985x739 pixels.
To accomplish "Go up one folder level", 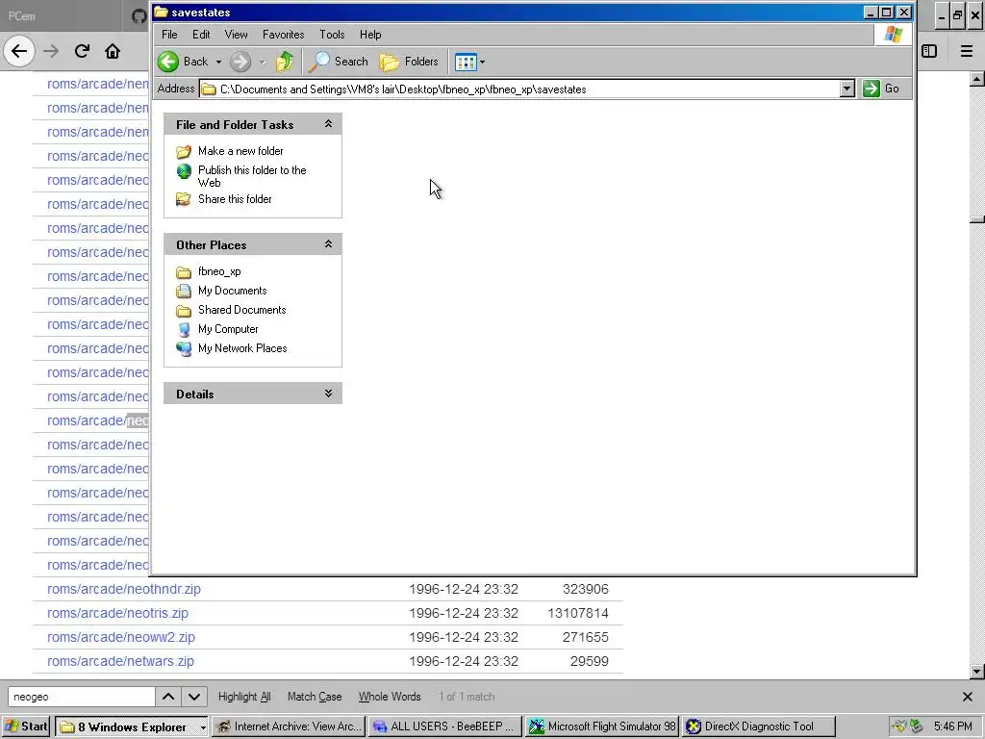I will (285, 62).
